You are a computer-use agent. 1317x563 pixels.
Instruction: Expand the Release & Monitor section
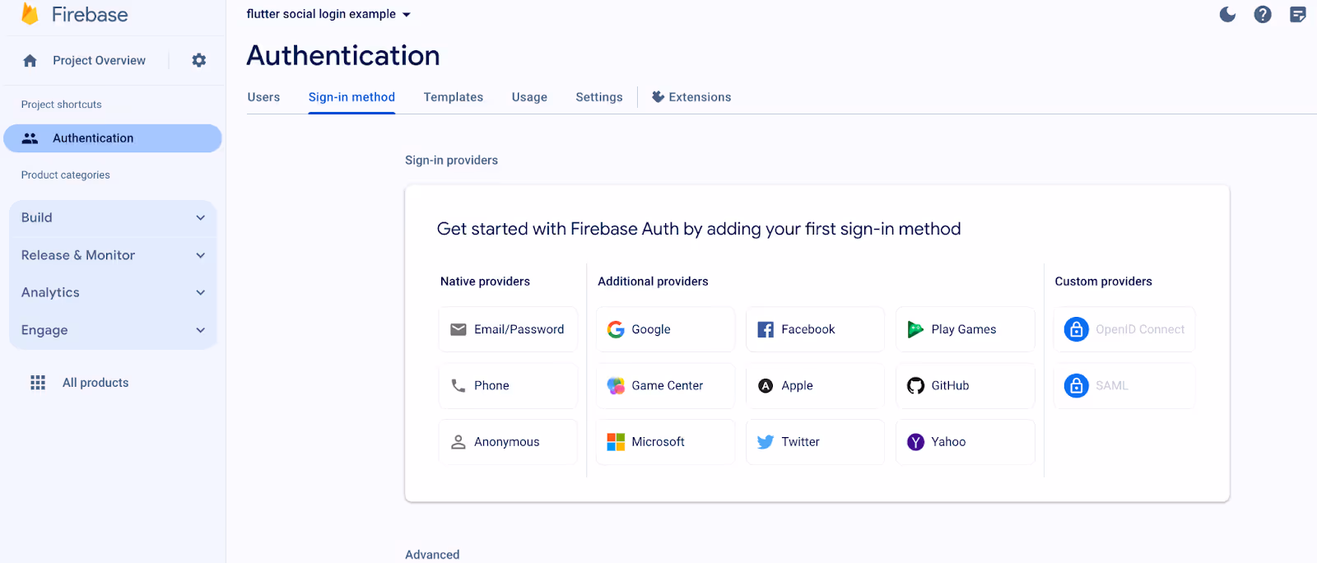tap(113, 255)
